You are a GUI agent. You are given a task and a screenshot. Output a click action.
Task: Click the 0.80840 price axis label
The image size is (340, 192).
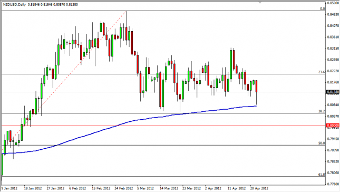333,105
